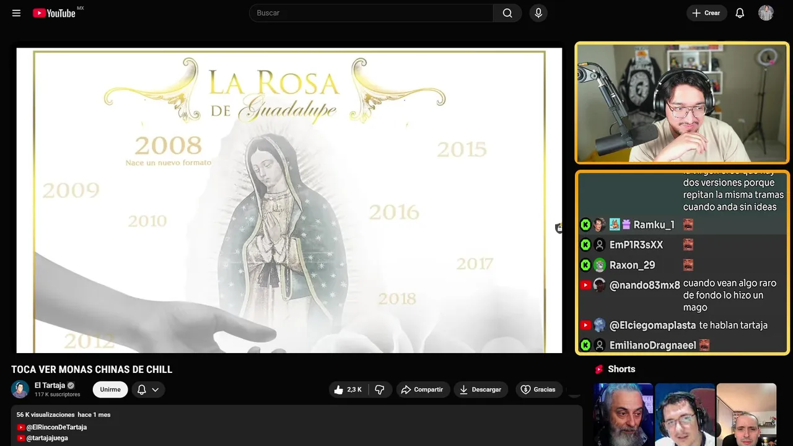
Task: Open the account avatar menu
Action: pos(766,13)
